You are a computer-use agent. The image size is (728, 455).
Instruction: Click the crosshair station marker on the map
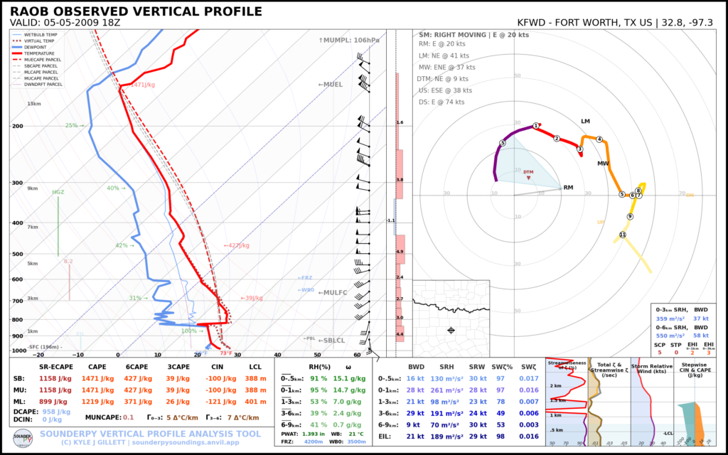click(451, 330)
